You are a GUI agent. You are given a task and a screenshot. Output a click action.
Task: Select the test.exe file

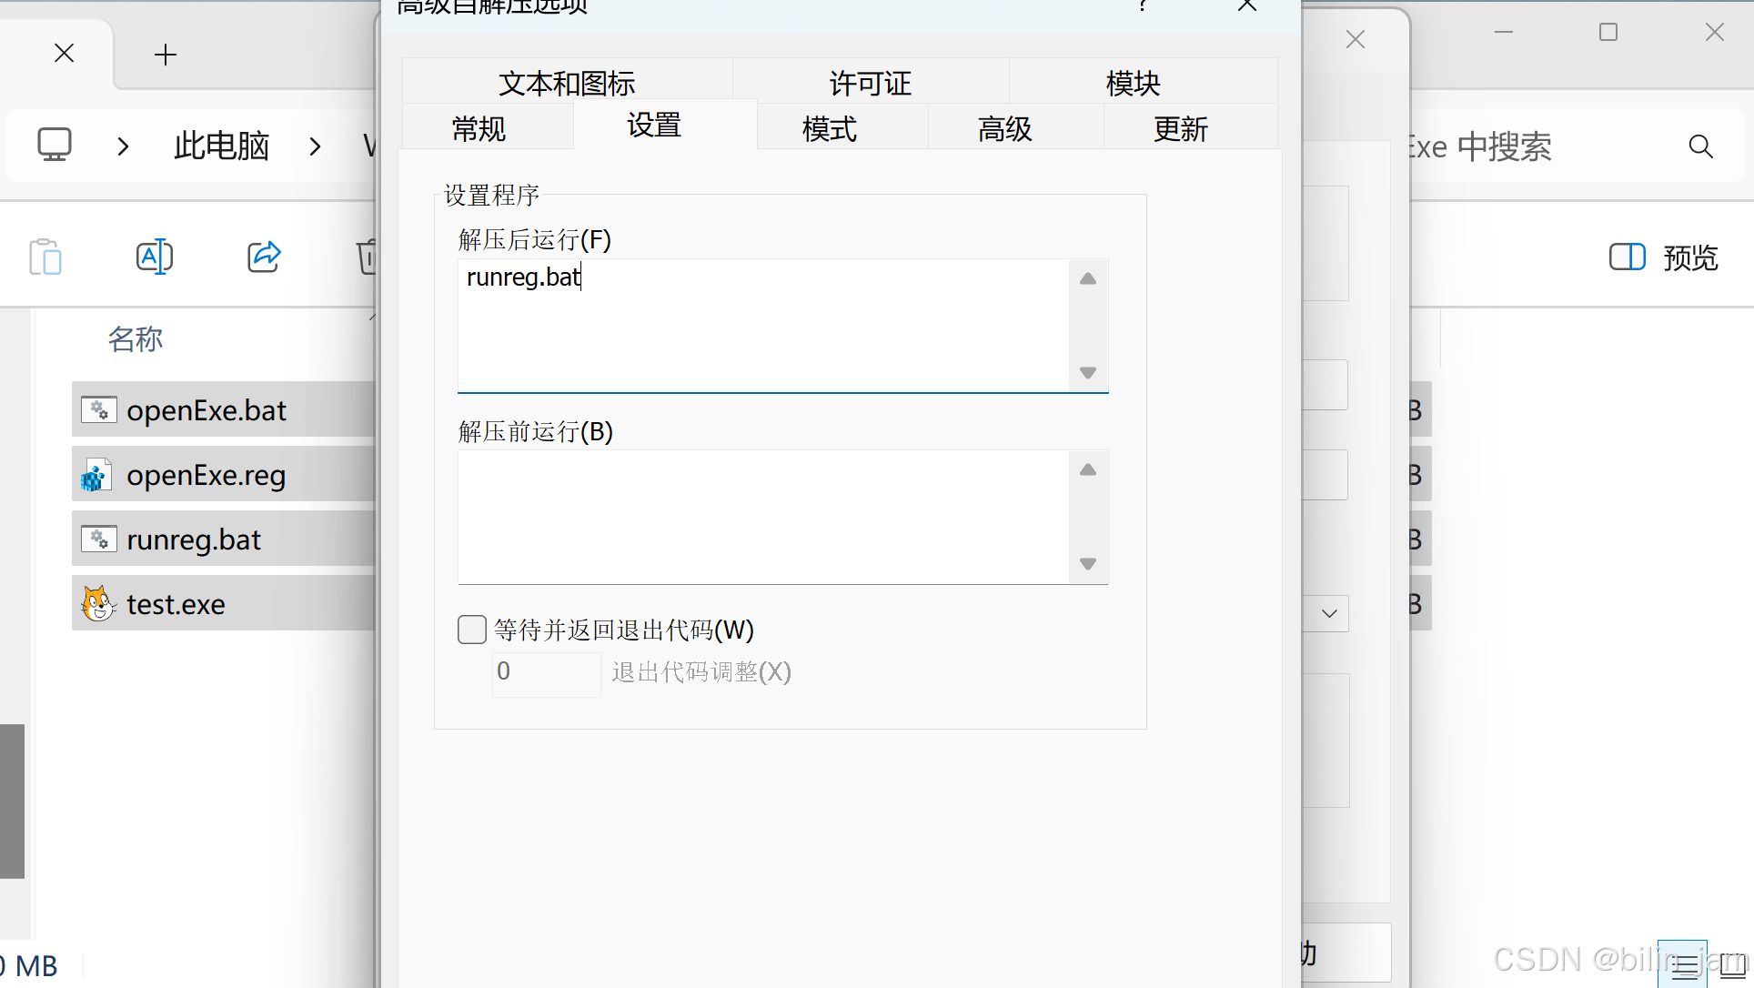(176, 604)
